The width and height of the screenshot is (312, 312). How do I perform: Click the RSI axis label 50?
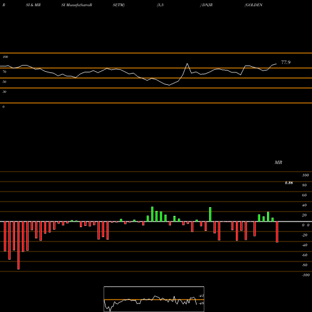pos(4,82)
